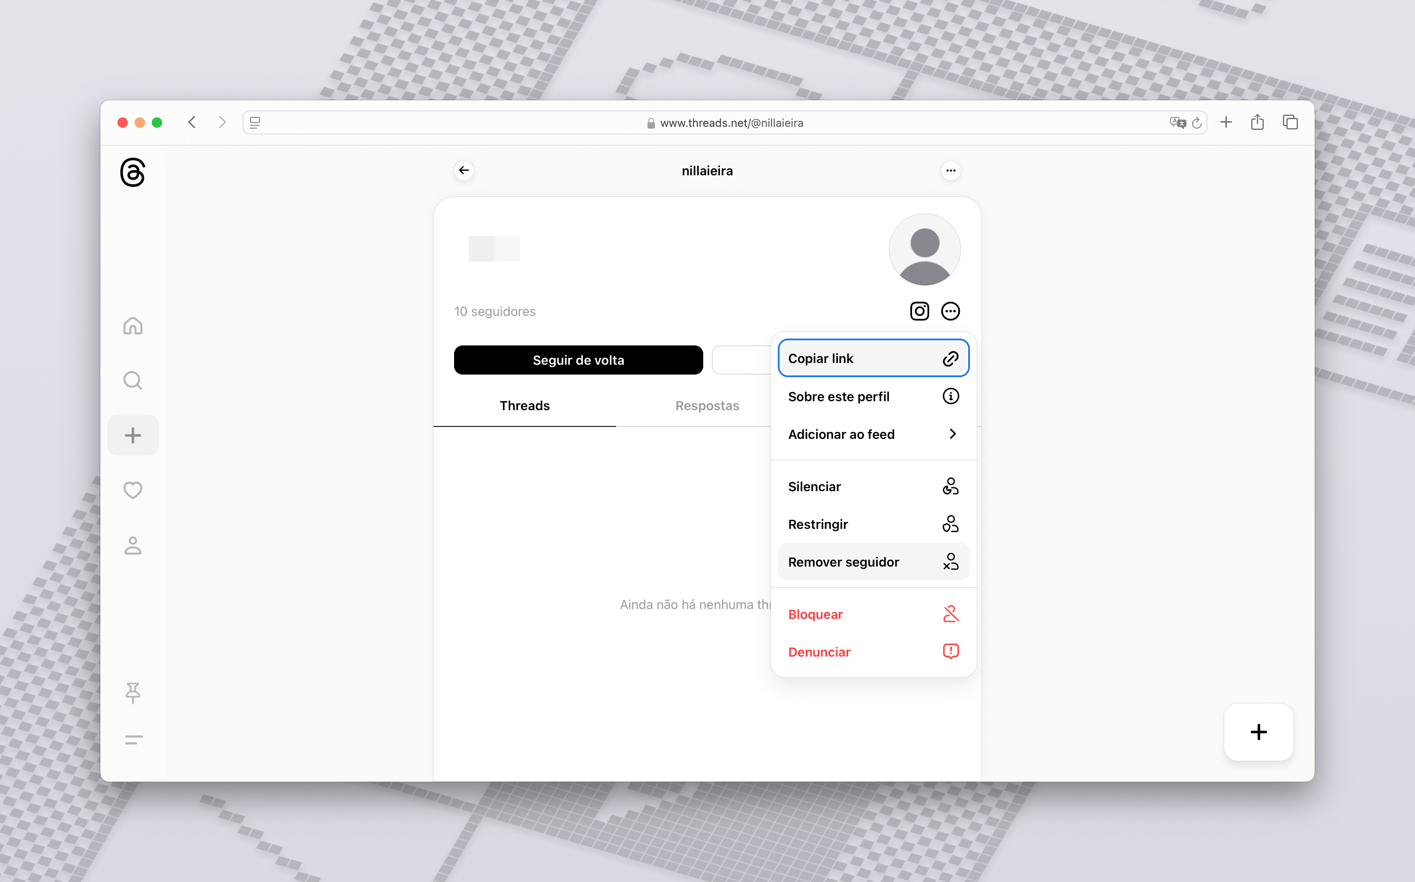Select Bloquear in the menu

(873, 614)
